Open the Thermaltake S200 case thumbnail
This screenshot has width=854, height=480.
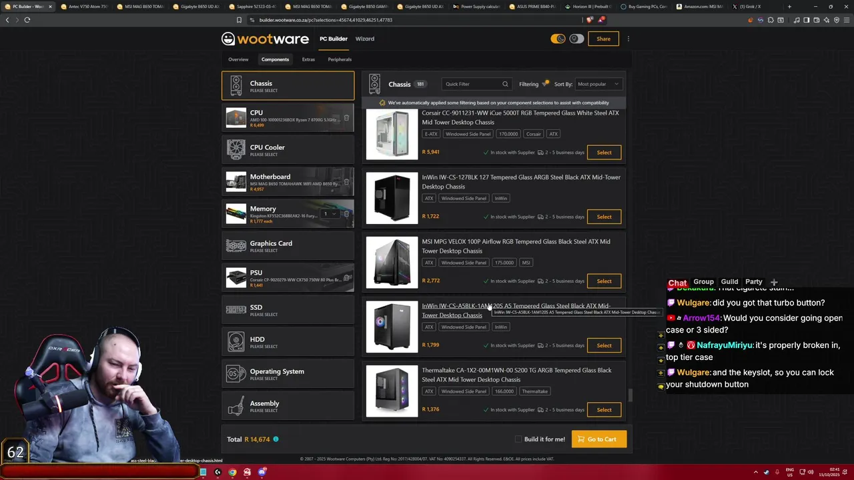click(392, 391)
